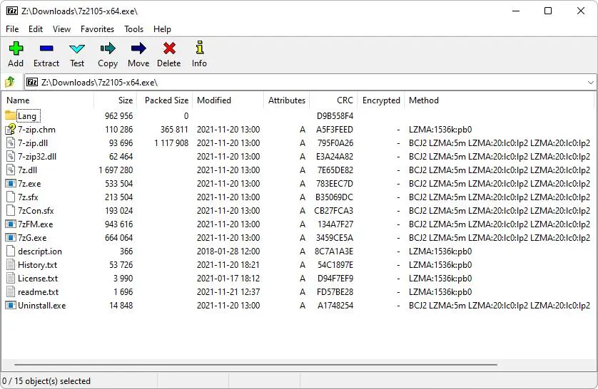Sort by the Name column header
The image size is (598, 389).
[x=48, y=100]
